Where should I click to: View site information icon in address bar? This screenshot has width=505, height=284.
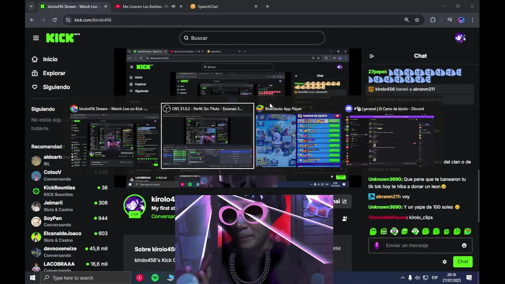[x=68, y=20]
